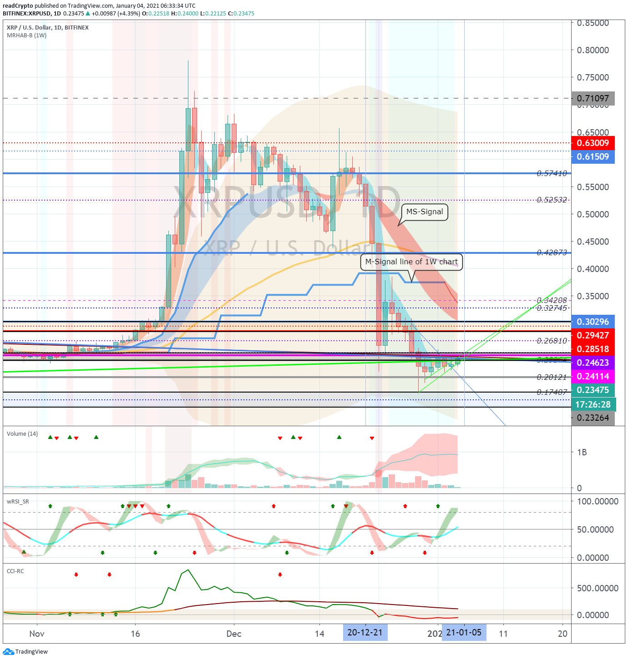This screenshot has width=628, height=660.
Task: Click the 100.00000 wRSI scale label
Action: (x=598, y=501)
